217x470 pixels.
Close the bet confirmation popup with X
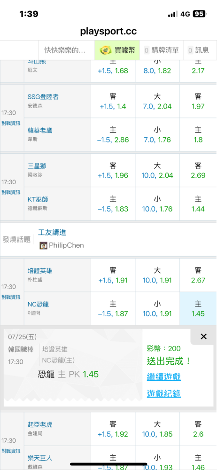203,337
